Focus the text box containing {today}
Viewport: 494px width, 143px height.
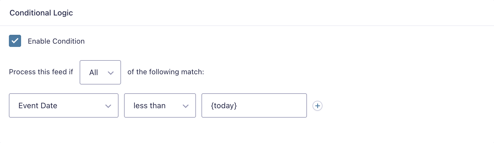[x=254, y=105]
